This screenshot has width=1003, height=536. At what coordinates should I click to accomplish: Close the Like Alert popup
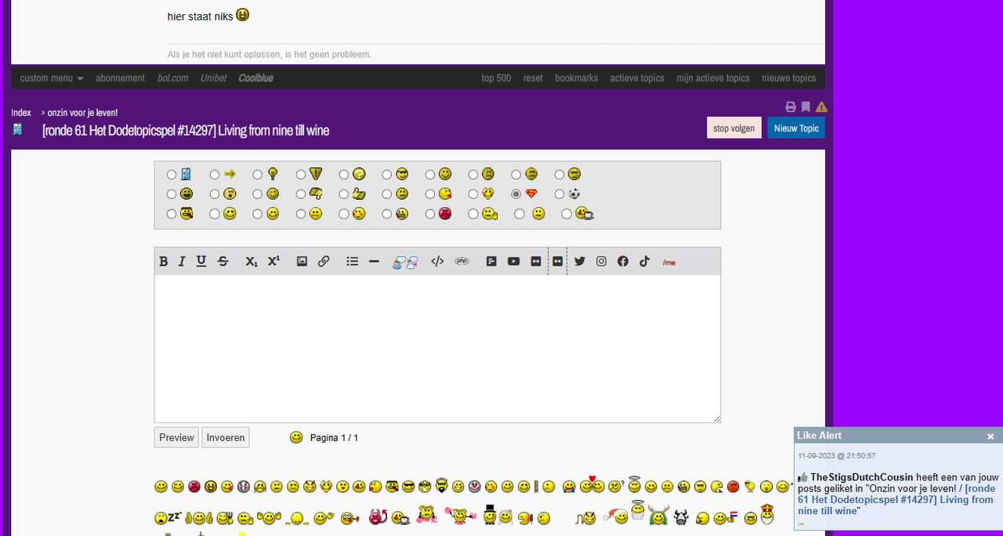coord(990,436)
